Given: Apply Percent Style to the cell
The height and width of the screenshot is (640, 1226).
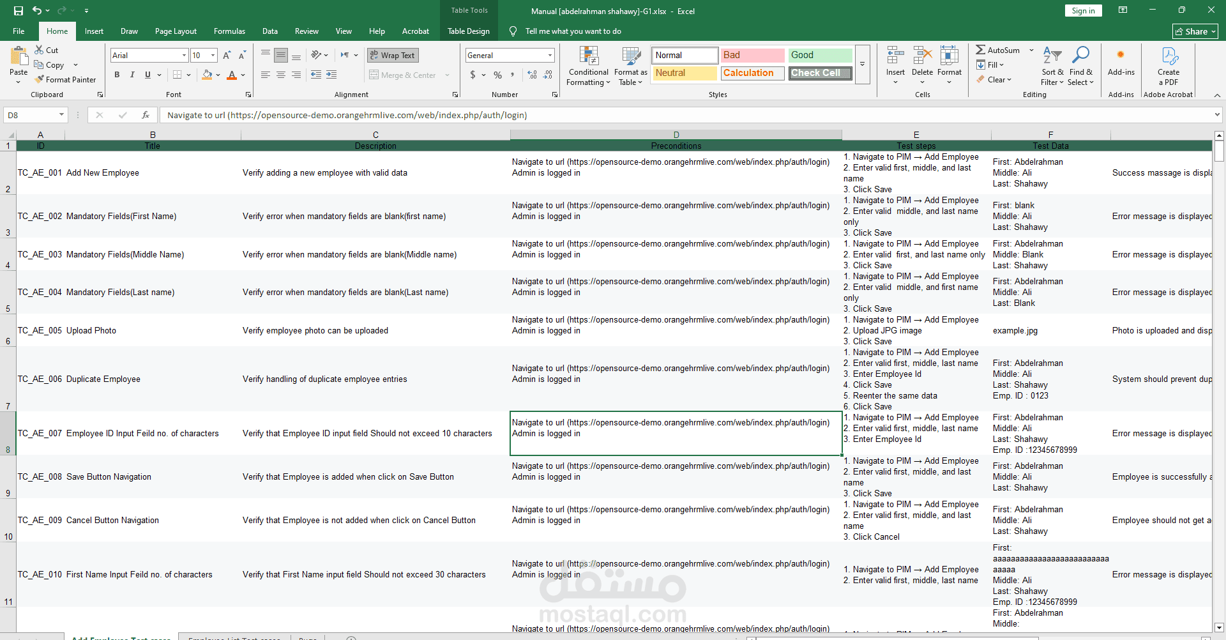Looking at the screenshot, I should pyautogui.click(x=498, y=75).
